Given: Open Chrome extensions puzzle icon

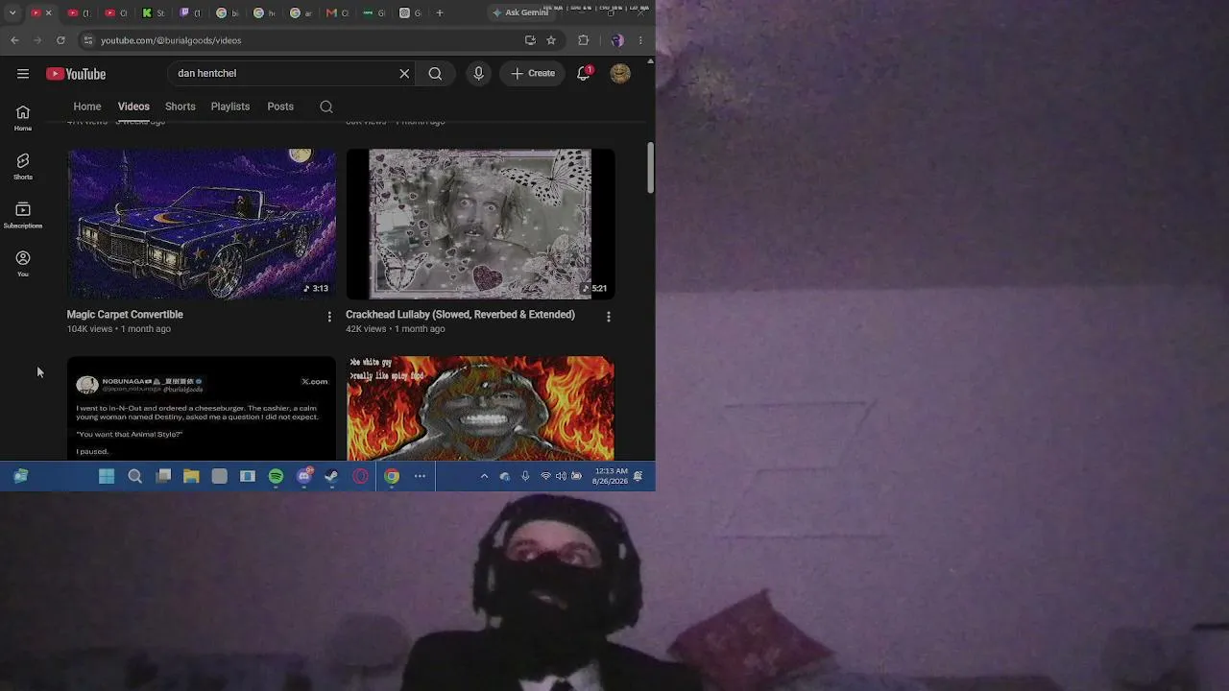Looking at the screenshot, I should [583, 40].
